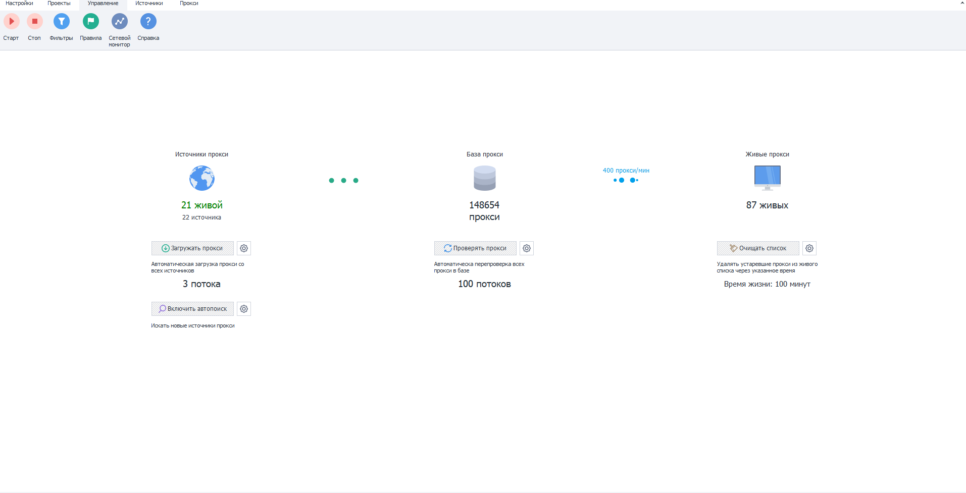This screenshot has width=966, height=493.
Task: Click the Старт play icon
Action: tap(11, 21)
